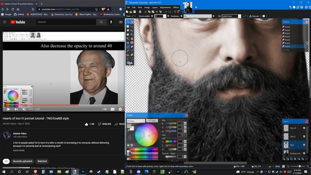311x175 pixels.
Task: Select the Eraser tool in Tools panel
Action: click(x=132, y=47)
